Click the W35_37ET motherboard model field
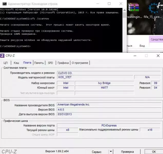The image size is (163, 154). 95,77
